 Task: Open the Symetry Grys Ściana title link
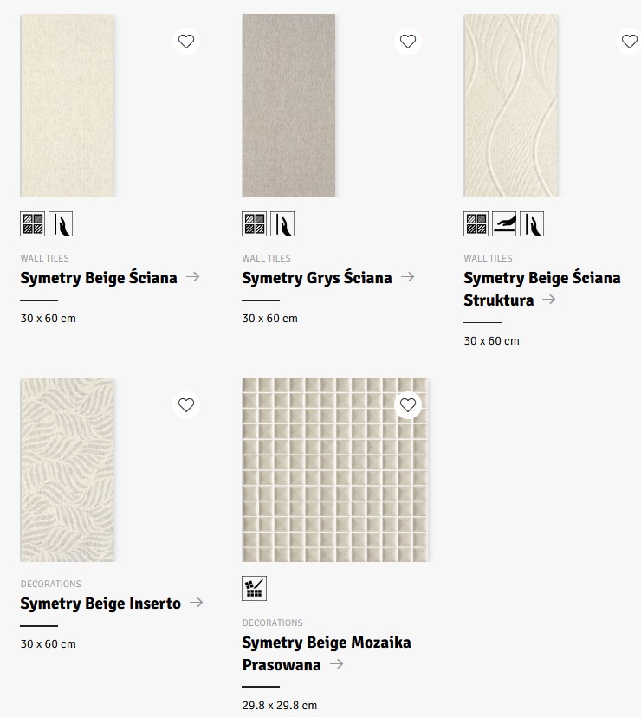click(x=317, y=278)
